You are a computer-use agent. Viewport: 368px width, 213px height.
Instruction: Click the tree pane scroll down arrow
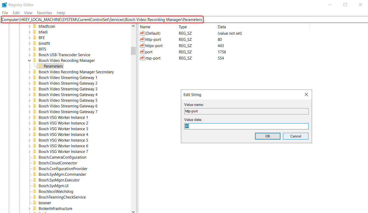click(133, 211)
